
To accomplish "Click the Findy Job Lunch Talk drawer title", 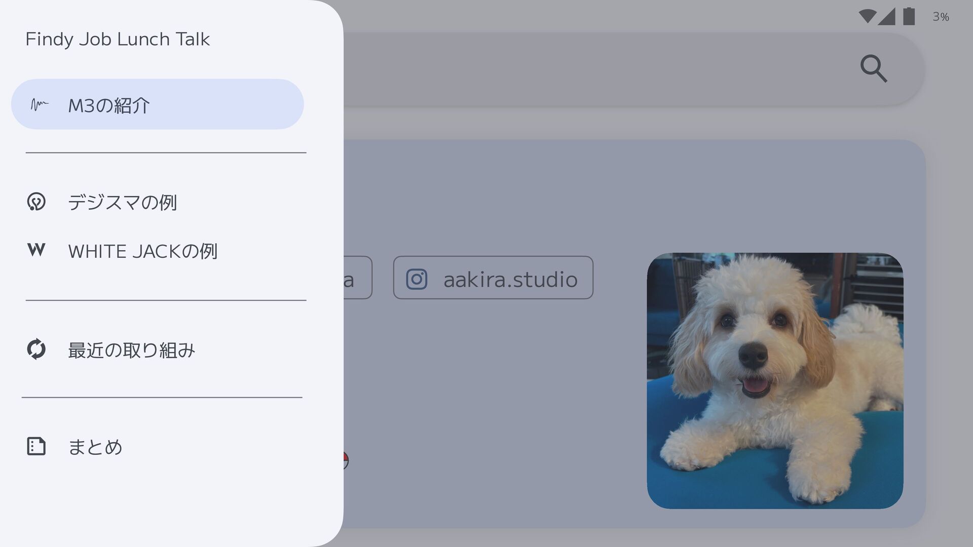I will (x=118, y=40).
